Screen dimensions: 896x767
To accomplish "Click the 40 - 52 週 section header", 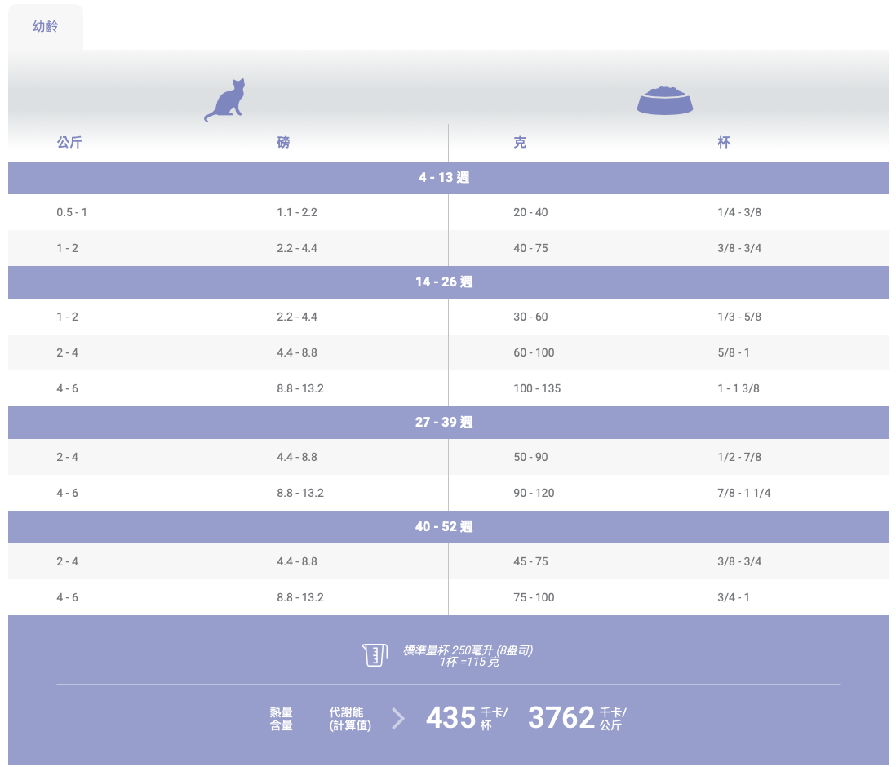I will (x=445, y=526).
